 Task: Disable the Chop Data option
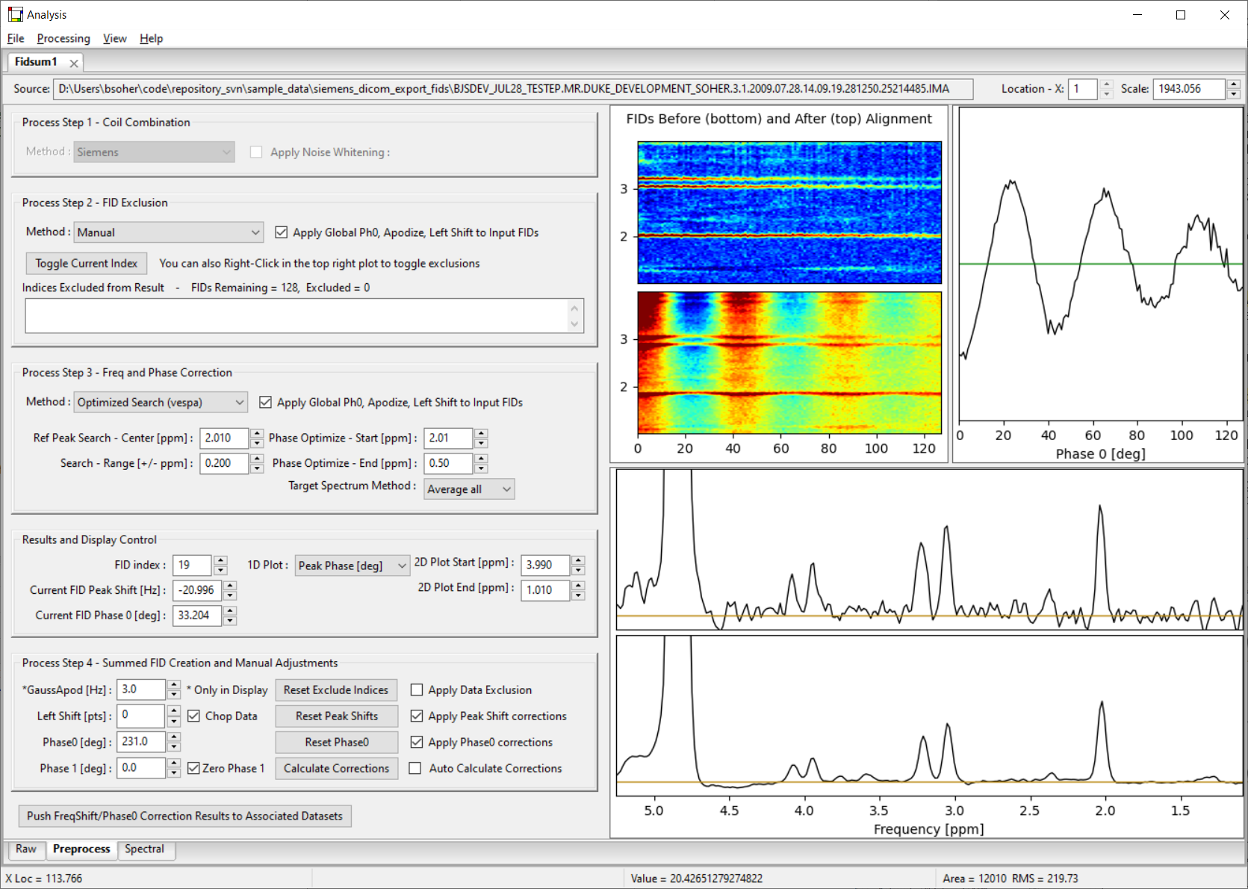[x=195, y=716]
